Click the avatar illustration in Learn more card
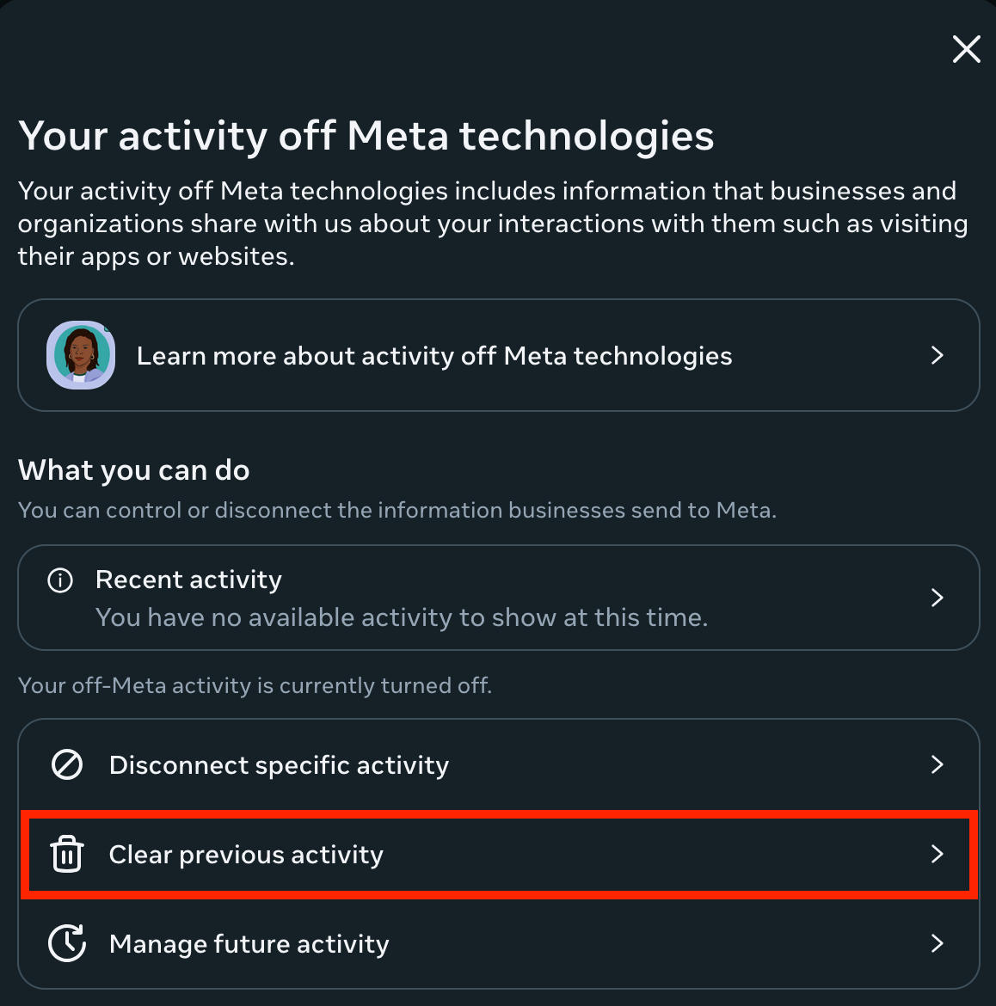This screenshot has height=1006, width=996. 81,355
